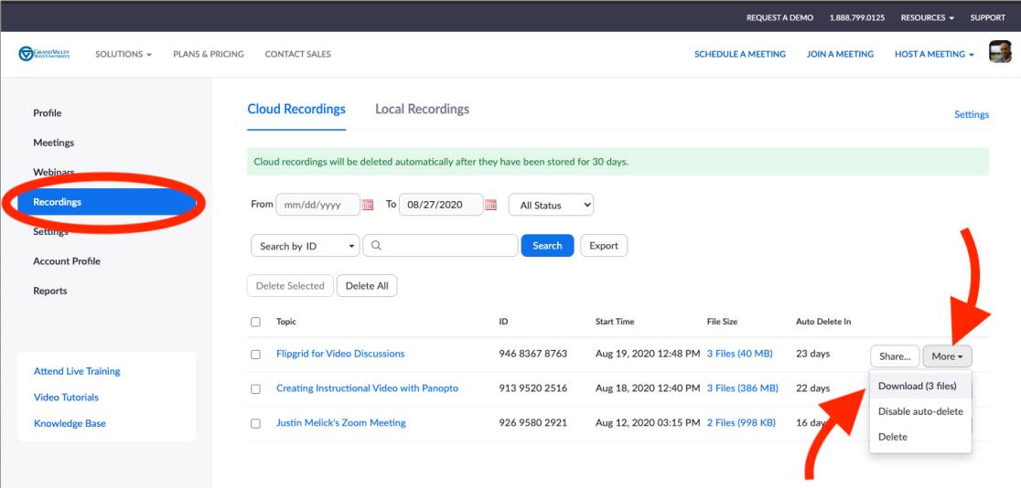This screenshot has height=488, width=1021.
Task: Select Disable auto-delete menu option
Action: [x=920, y=411]
